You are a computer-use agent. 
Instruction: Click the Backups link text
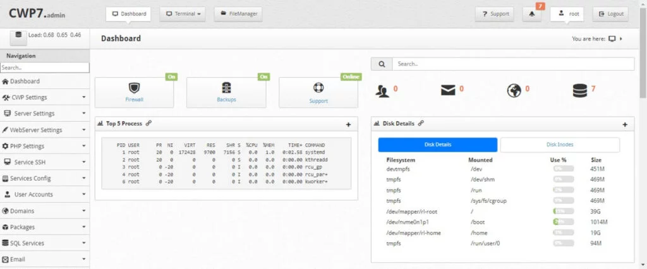[226, 100]
